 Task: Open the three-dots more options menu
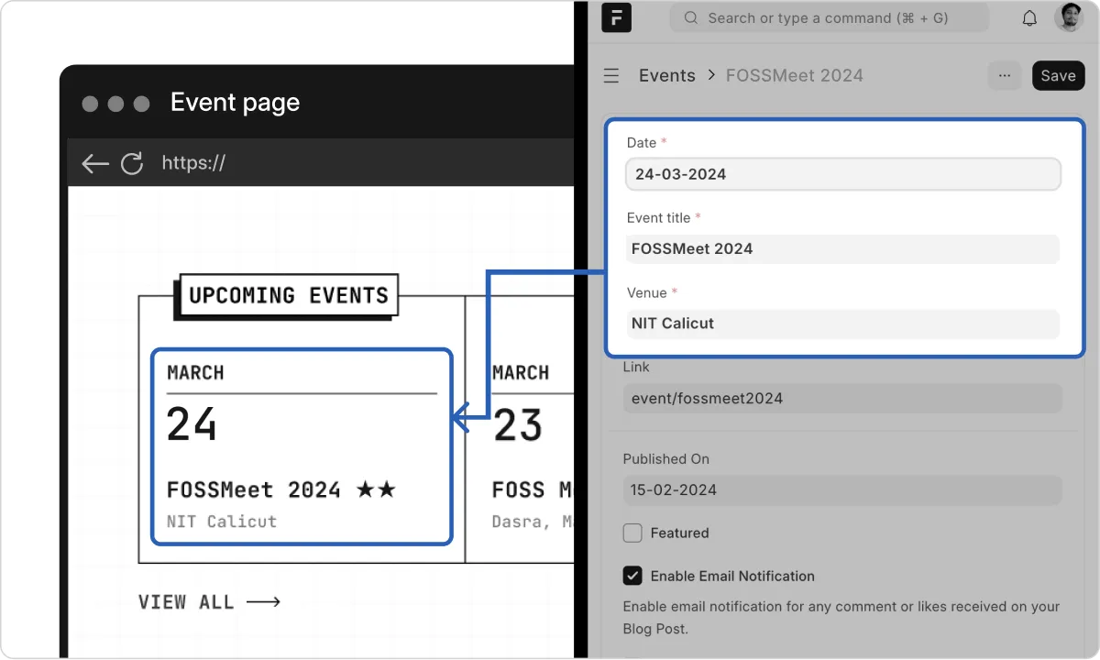1005,76
